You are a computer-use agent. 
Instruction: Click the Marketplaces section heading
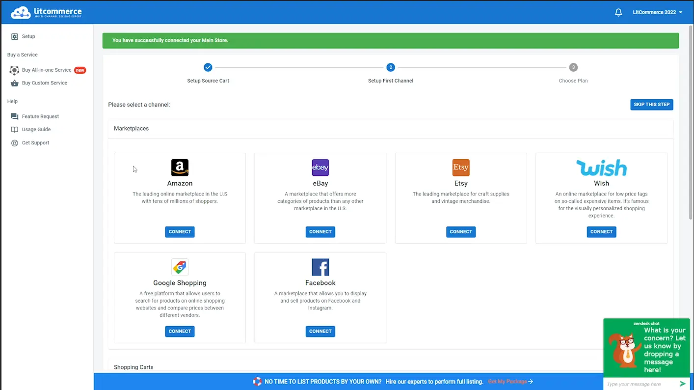tap(131, 129)
